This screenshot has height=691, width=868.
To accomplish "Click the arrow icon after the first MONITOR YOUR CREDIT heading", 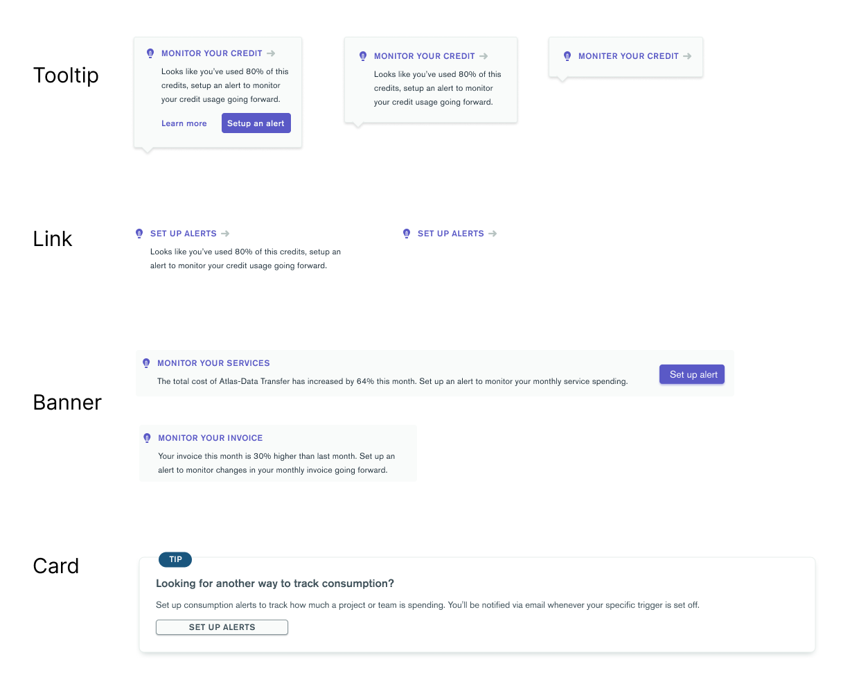I will [x=271, y=53].
